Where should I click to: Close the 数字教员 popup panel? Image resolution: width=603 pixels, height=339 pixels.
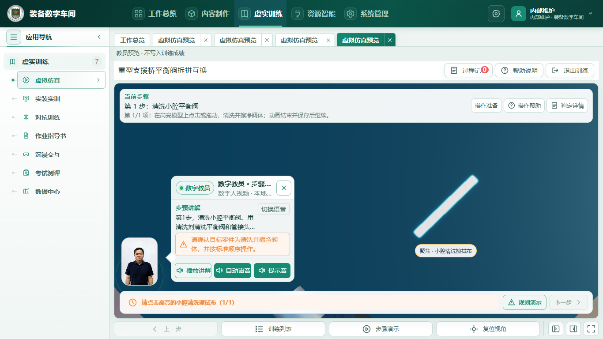(284, 188)
